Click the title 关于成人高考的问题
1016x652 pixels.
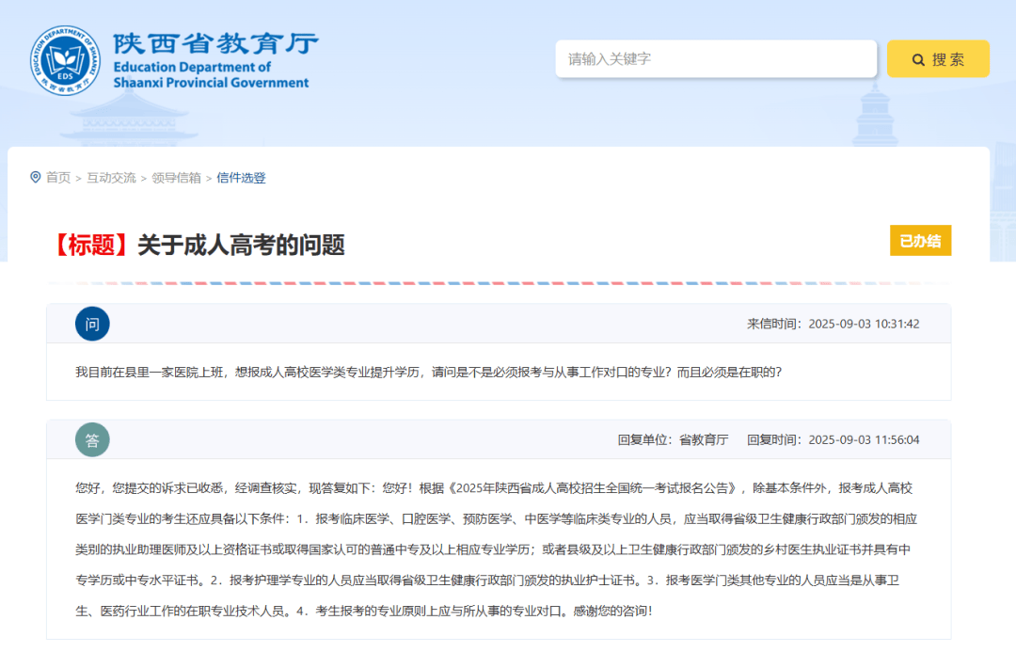click(x=241, y=245)
